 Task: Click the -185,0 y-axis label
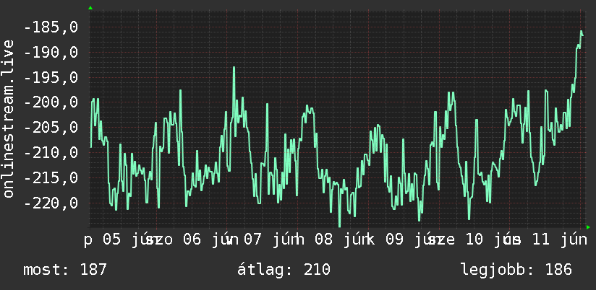pyautogui.click(x=51, y=27)
